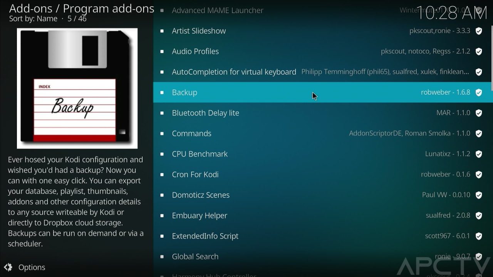
Task: Click verified badge beside Bluetooth Delay lite
Action: [479, 113]
